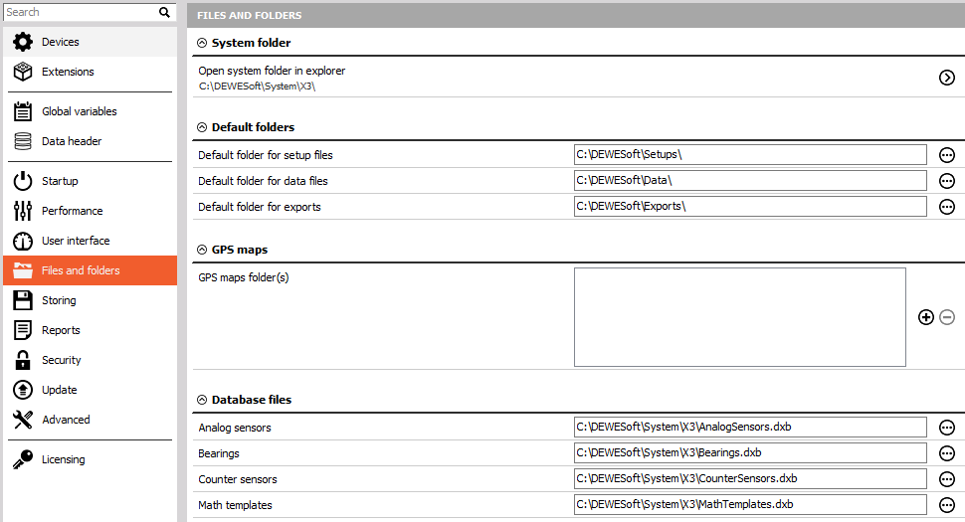Collapse the System folder section
965x522 pixels.
coord(202,43)
